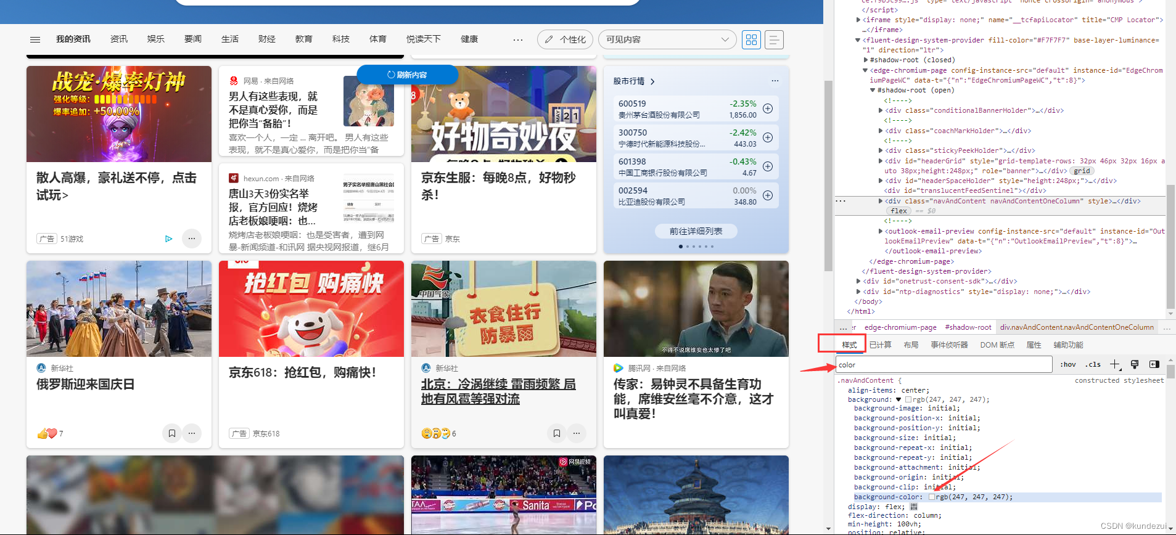Viewport: 1176px width, 535px height.
Task: Collapse the edge-chromium-page node
Action: coord(865,70)
